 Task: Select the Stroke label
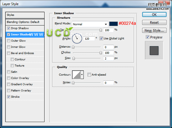pyautogui.click(x=15, y=97)
